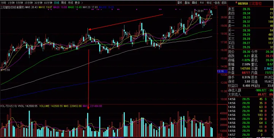Image resolution: width=274 pixels, height=138 pixels.
Task: Select the 周线 weekly chart period
Action: coord(64,3)
